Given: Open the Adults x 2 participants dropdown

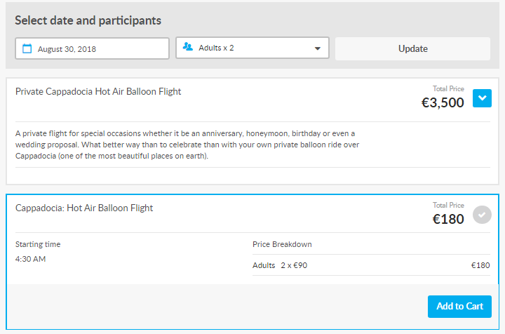Looking at the screenshot, I should tap(252, 48).
